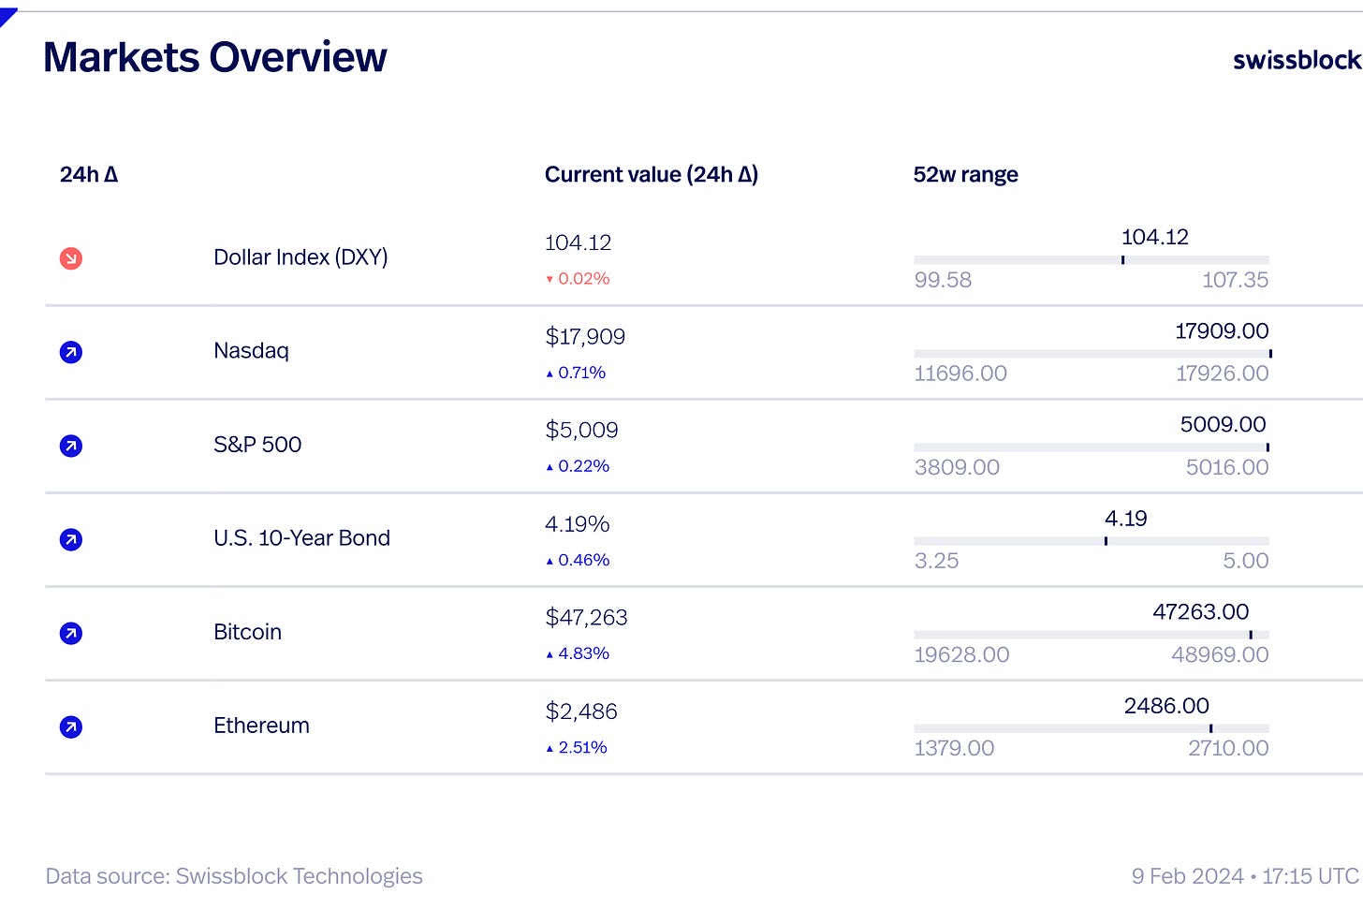Select the 'Bitcoin' row label
The width and height of the screenshot is (1363, 909).
coord(247,632)
